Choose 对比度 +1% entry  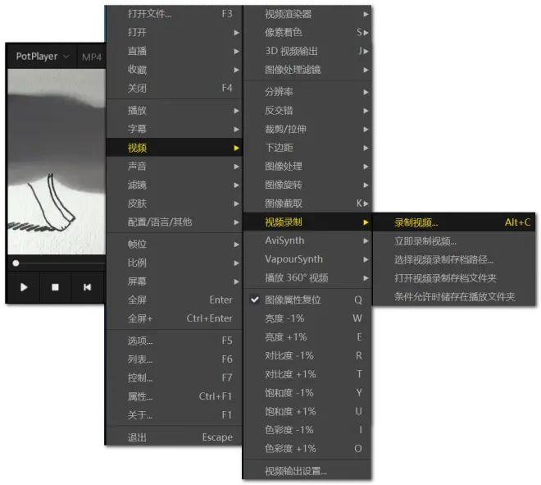[x=307, y=374]
